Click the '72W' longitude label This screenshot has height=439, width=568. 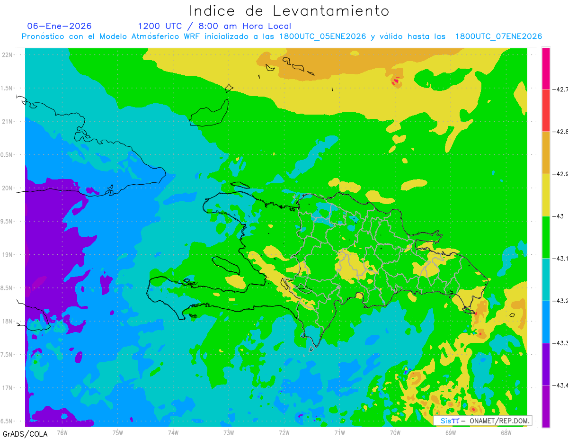284,432
